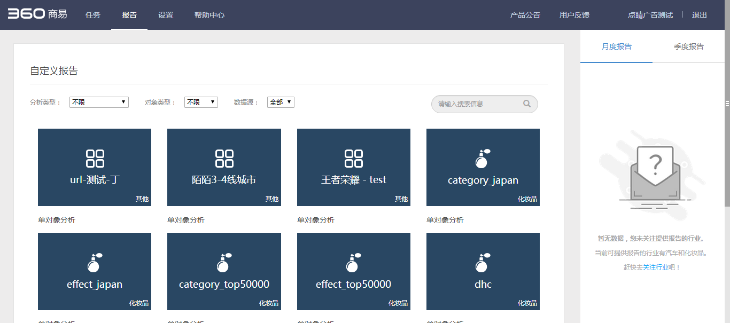Click perfume icon on effect_japan card

[95, 263]
